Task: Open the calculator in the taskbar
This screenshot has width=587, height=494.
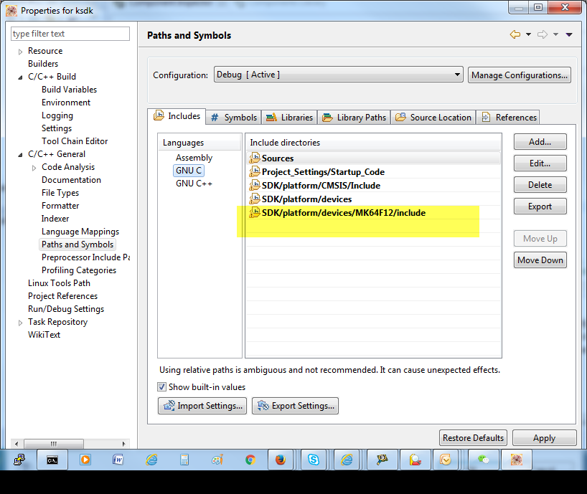Action: (184, 460)
